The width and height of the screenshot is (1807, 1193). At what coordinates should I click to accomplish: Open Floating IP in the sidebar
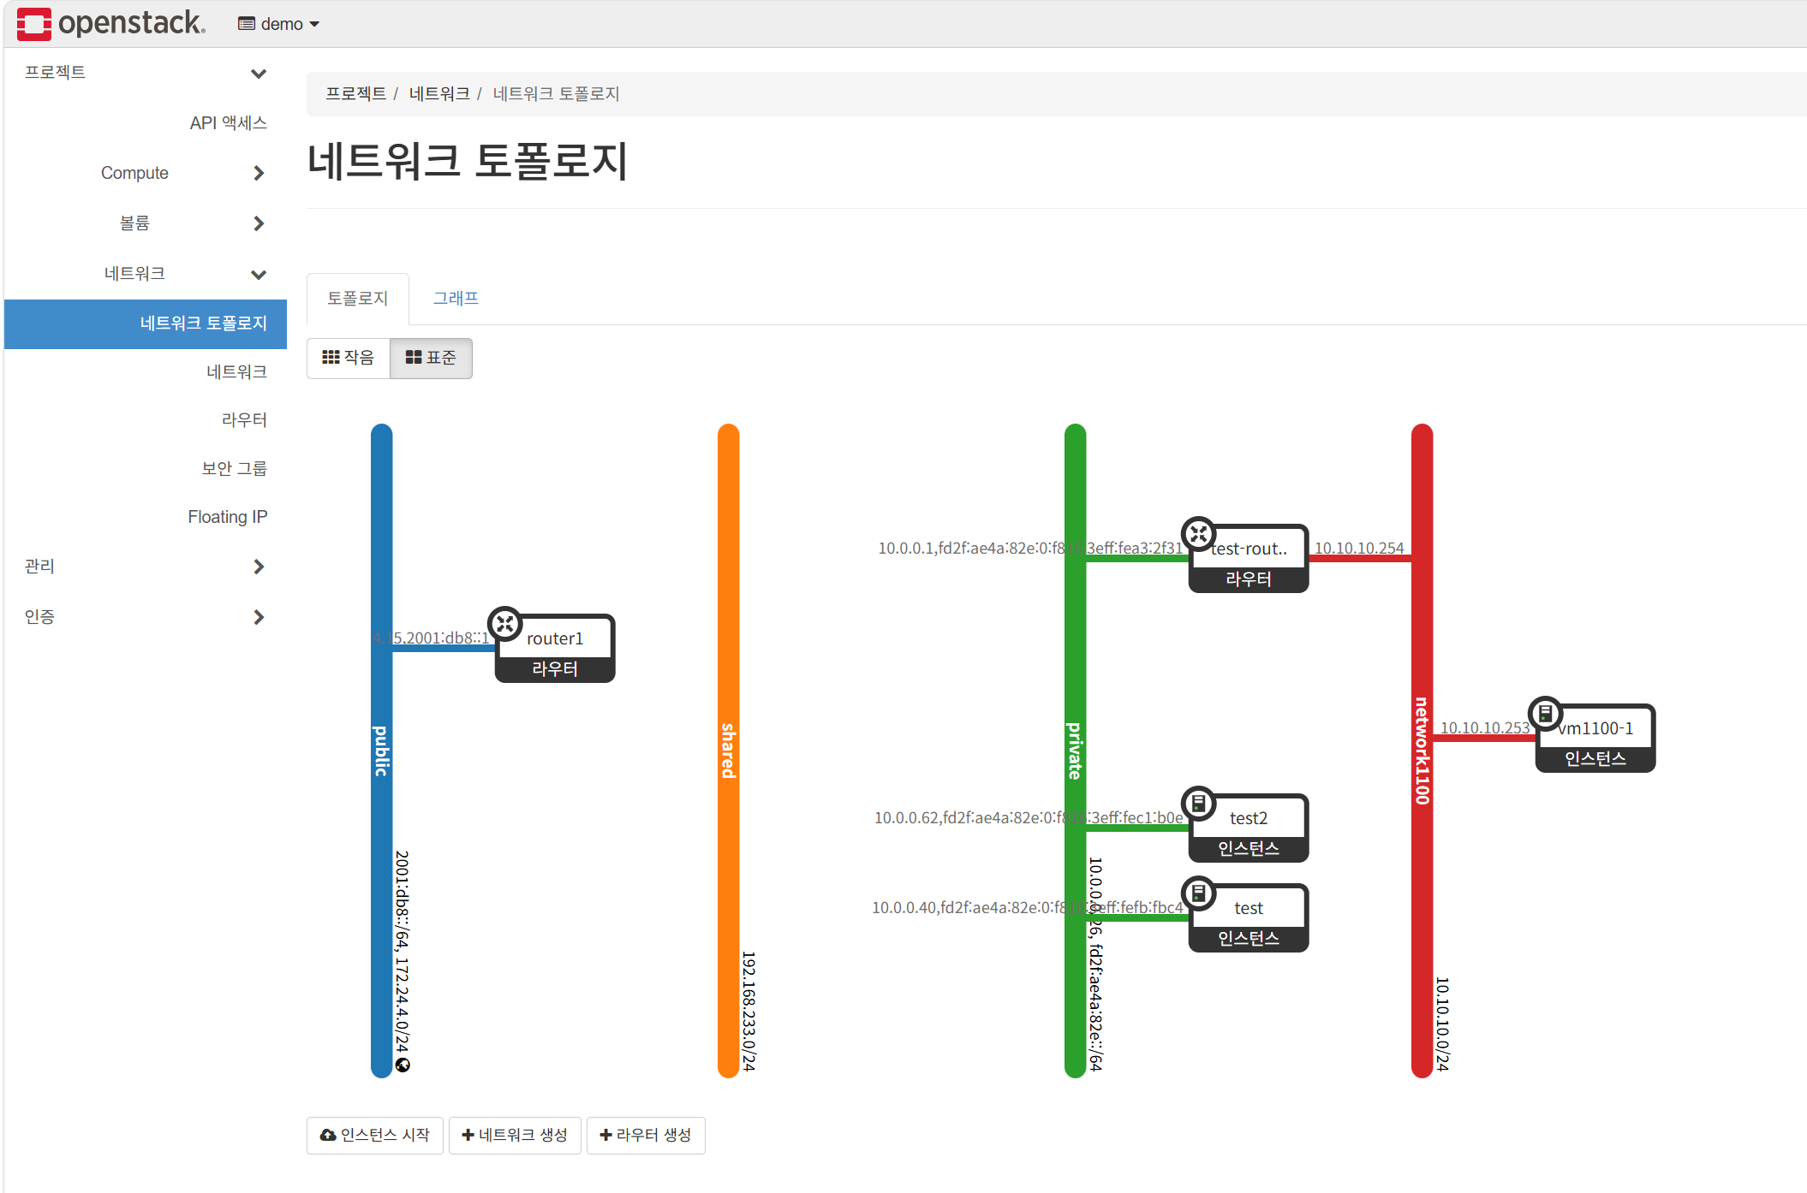[227, 517]
